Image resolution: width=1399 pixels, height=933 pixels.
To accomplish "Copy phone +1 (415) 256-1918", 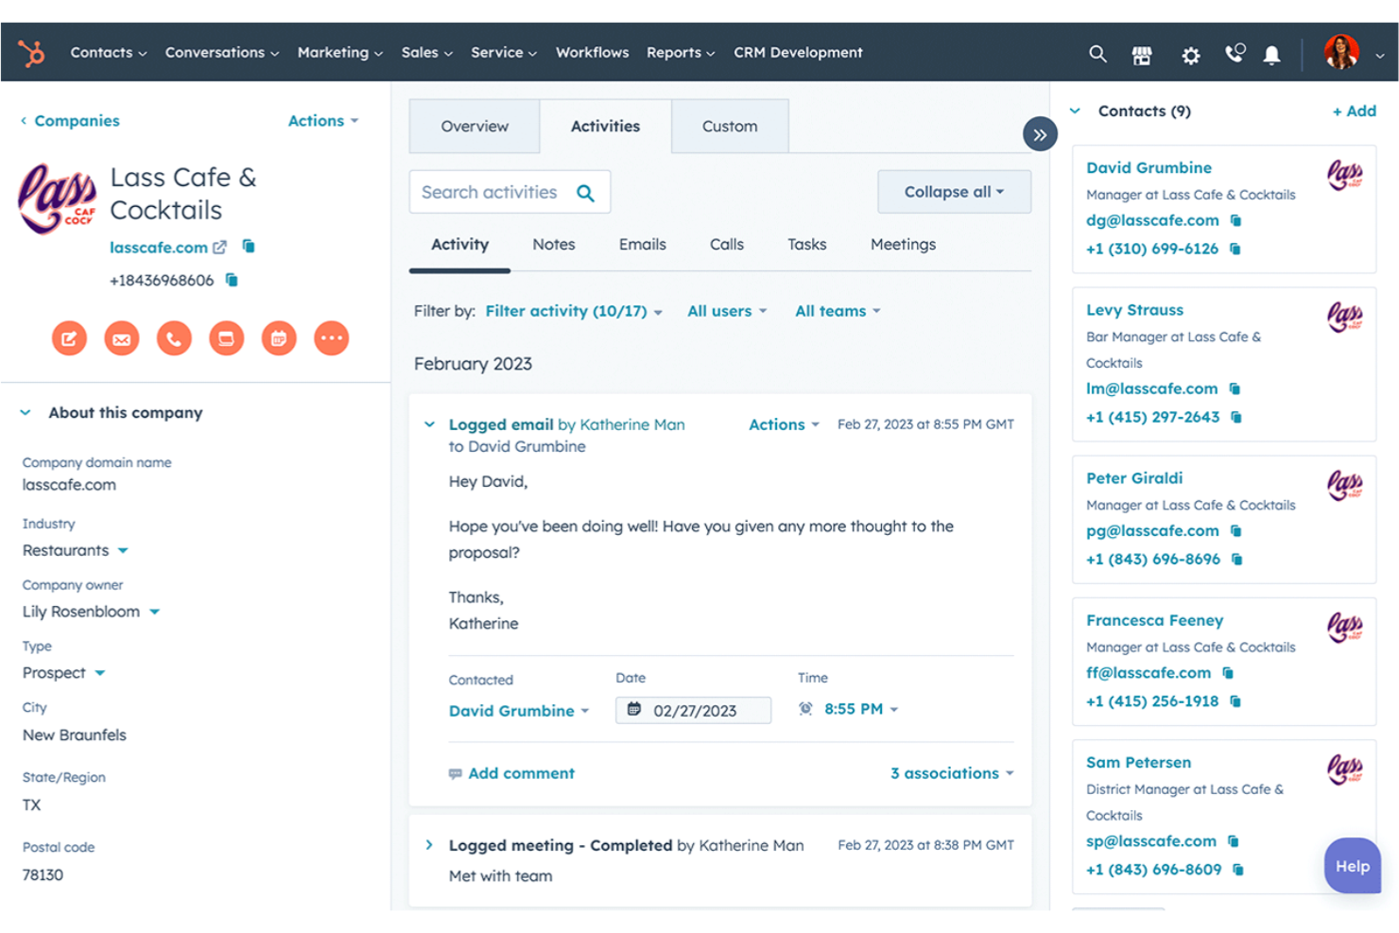I will click(x=1235, y=701).
